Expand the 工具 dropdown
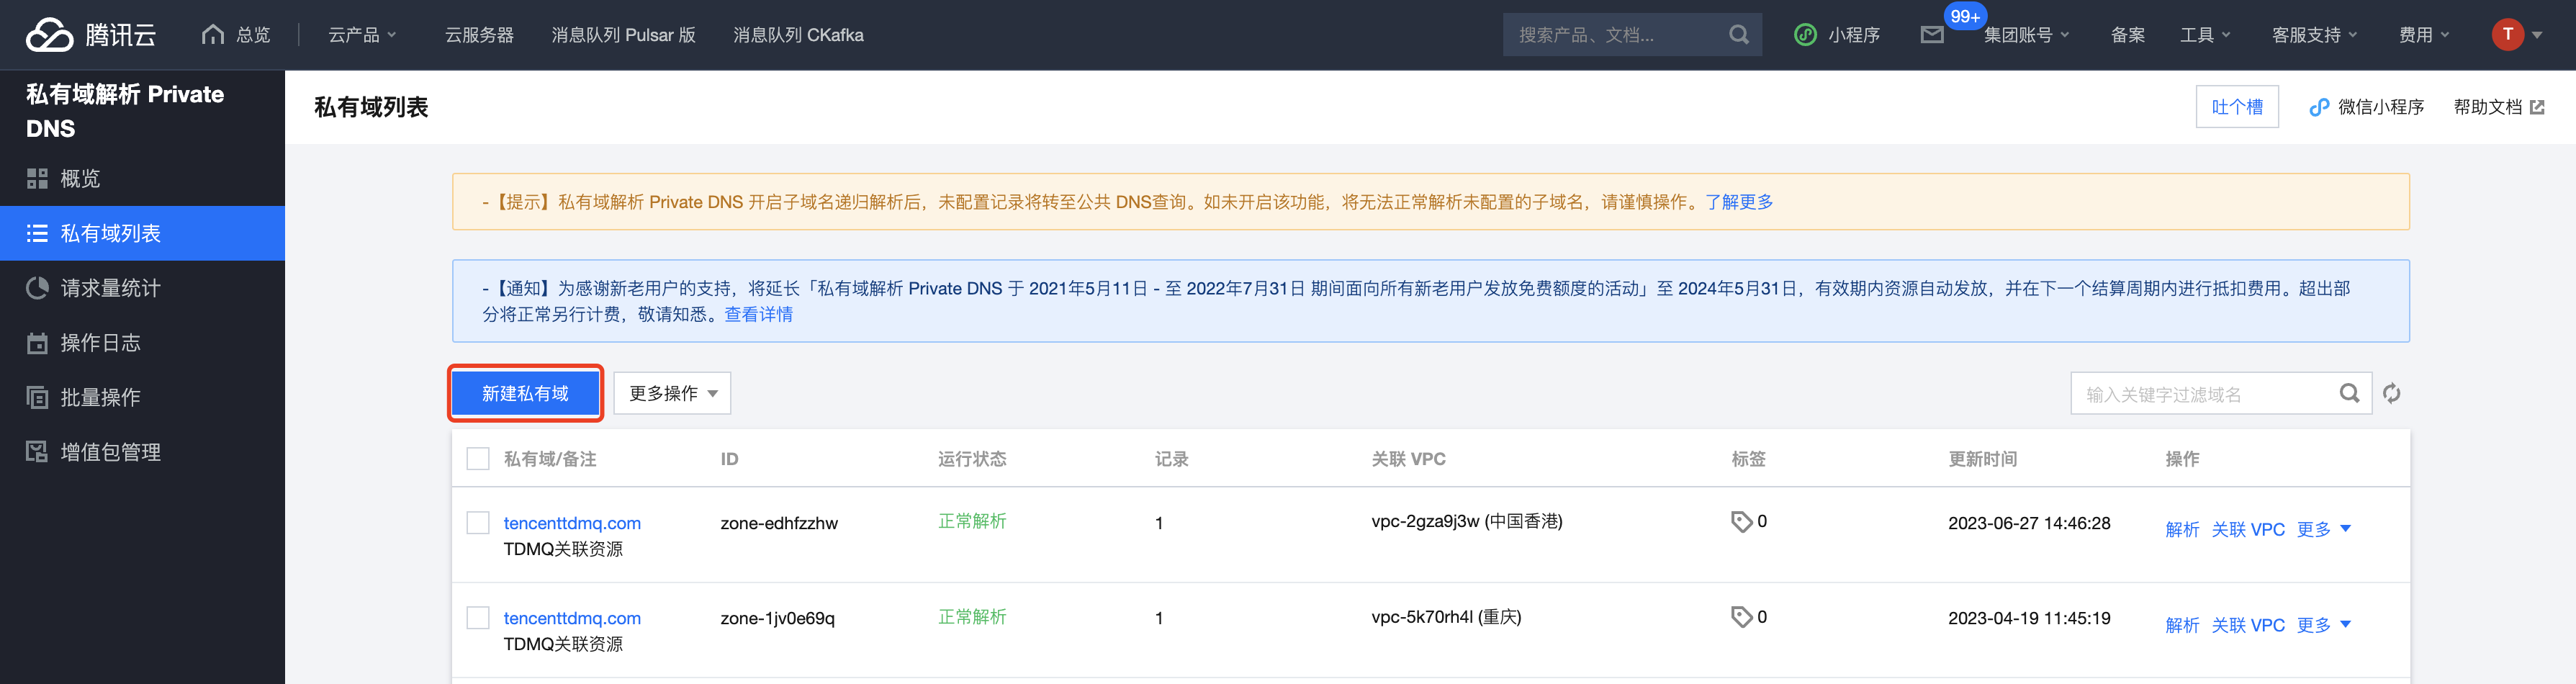 2205,35
